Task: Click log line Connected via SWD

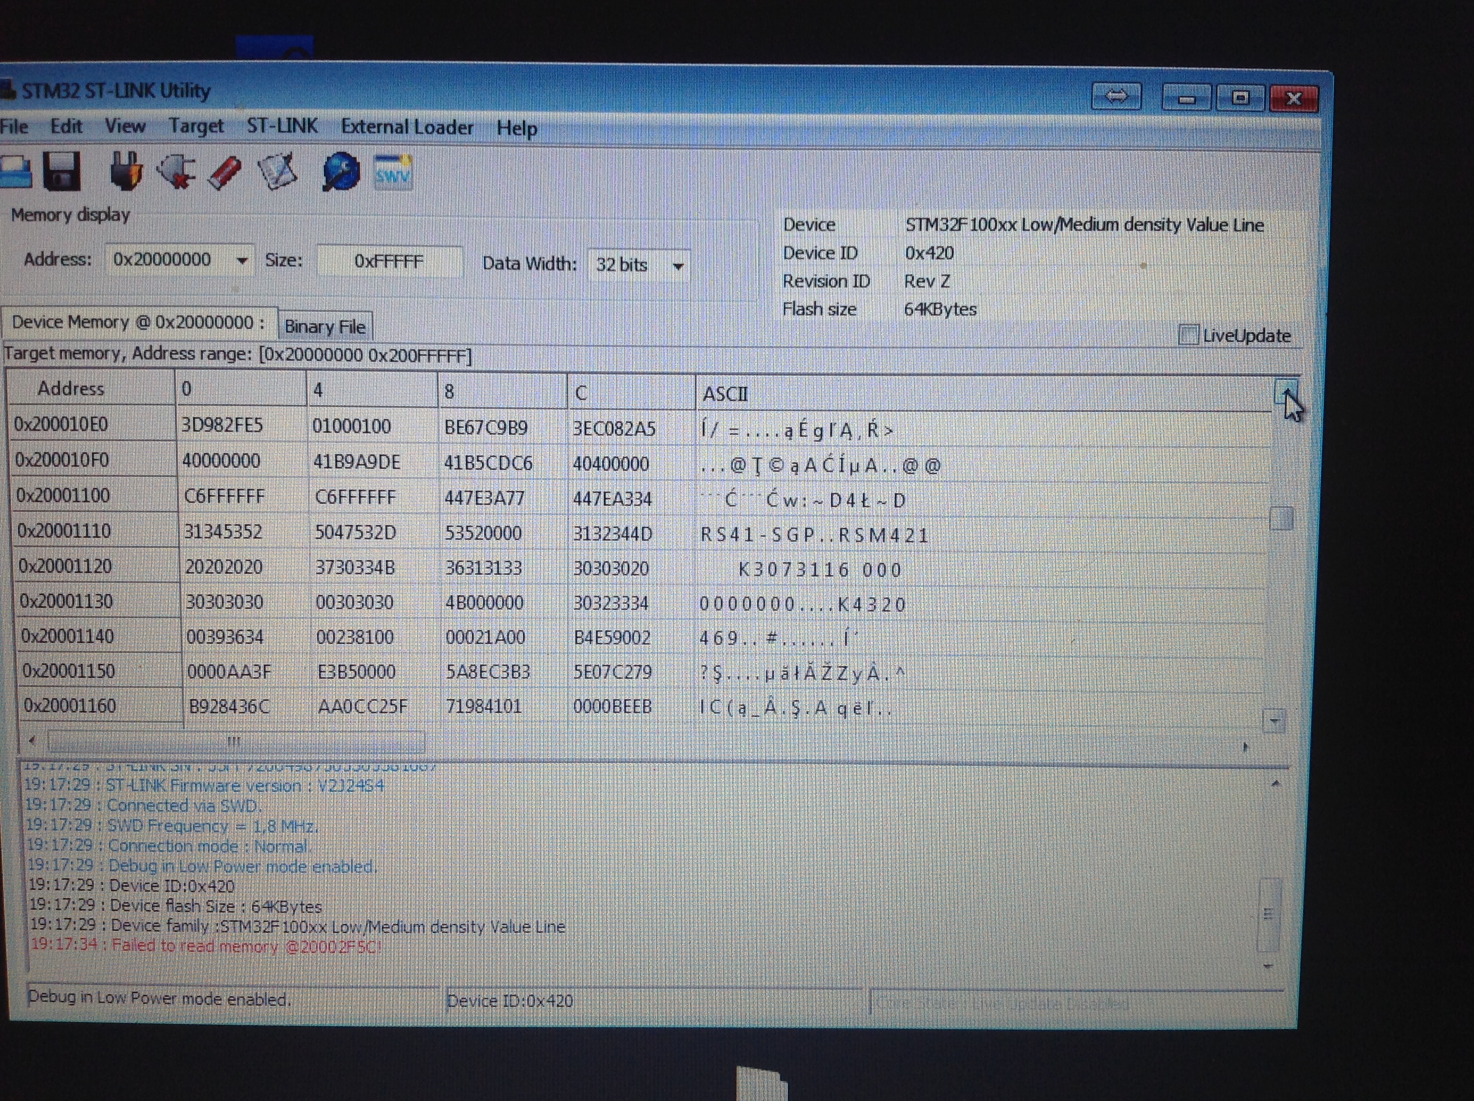Action: tap(143, 806)
